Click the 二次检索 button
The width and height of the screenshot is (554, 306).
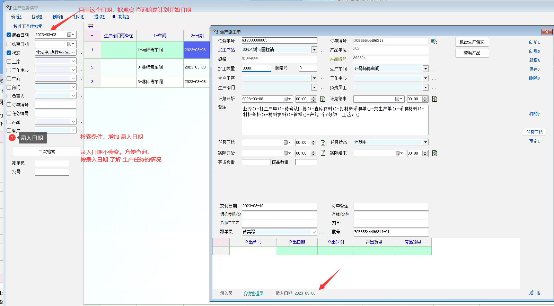click(x=47, y=151)
